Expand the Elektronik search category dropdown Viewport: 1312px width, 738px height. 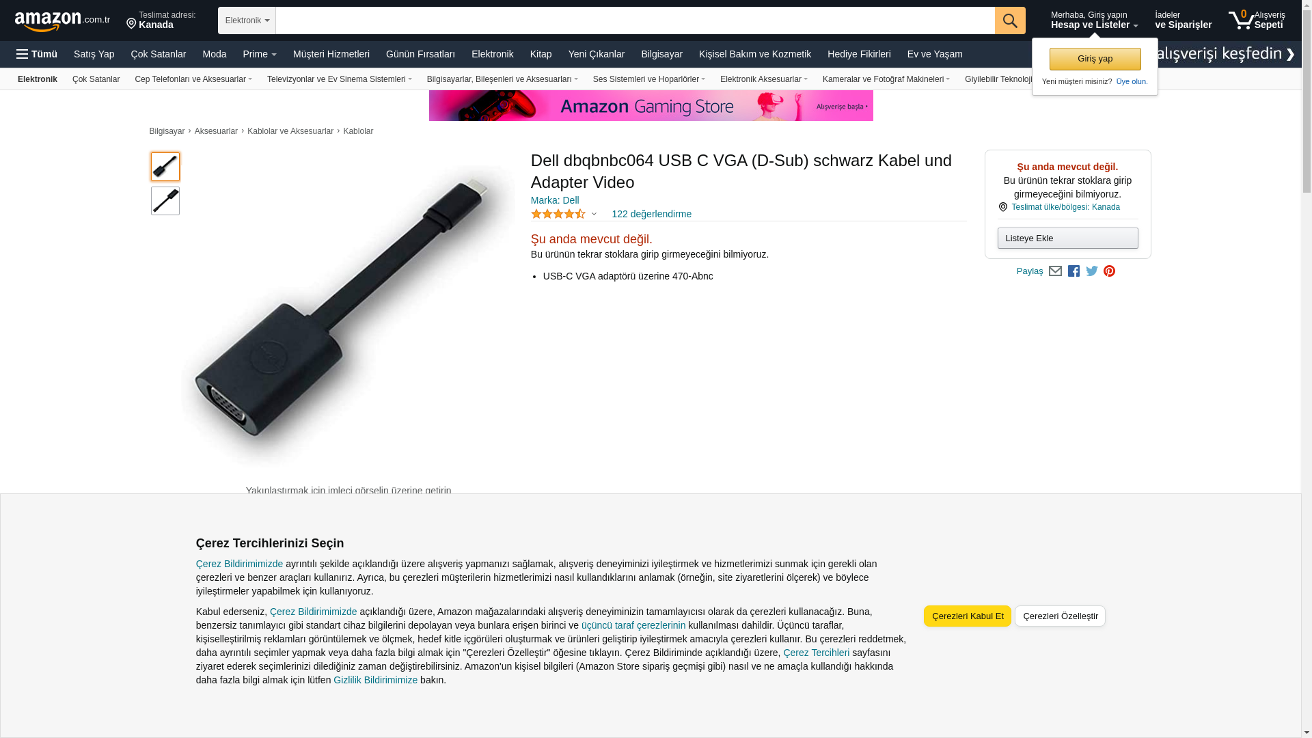tap(247, 20)
